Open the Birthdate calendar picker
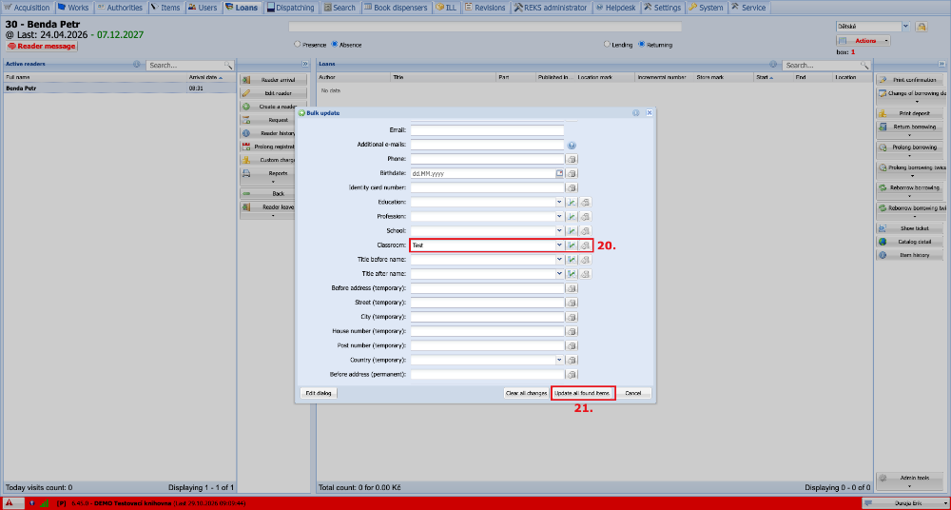The image size is (951, 510). pyautogui.click(x=560, y=173)
